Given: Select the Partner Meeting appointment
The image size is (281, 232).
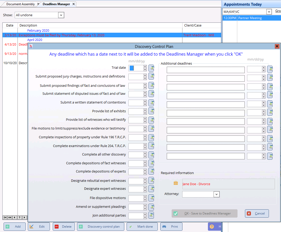Looking at the screenshot, I should [x=250, y=18].
